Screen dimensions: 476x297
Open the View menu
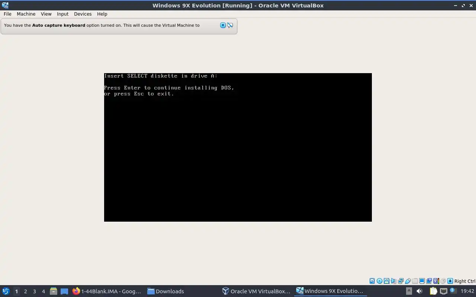[x=46, y=14]
